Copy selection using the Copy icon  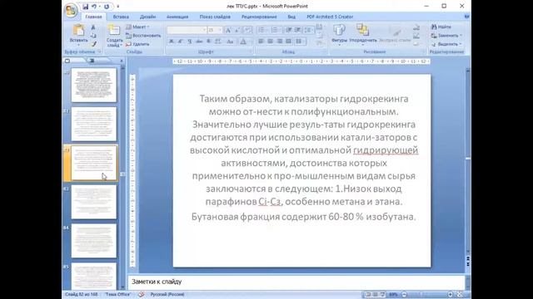pos(93,36)
